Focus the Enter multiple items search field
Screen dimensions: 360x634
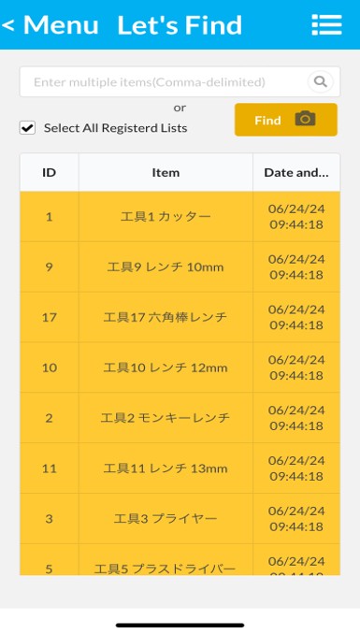coord(164,81)
